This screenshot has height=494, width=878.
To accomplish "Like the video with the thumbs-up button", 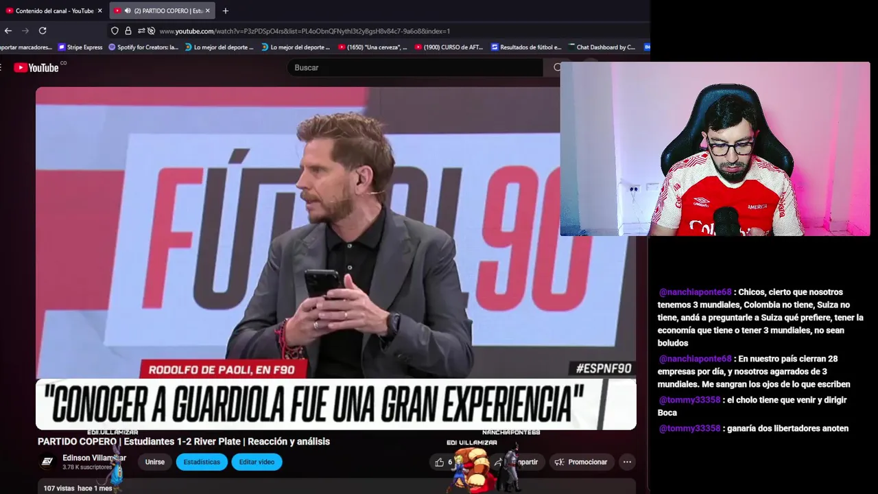I will [x=442, y=462].
